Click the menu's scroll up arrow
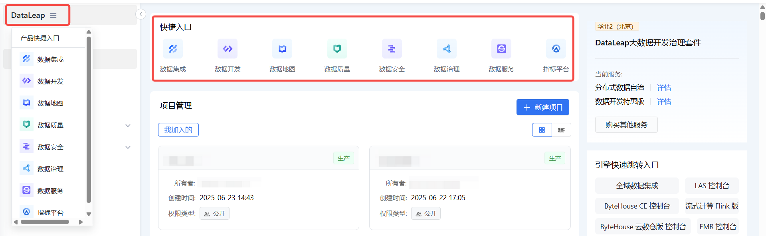 click(x=89, y=32)
